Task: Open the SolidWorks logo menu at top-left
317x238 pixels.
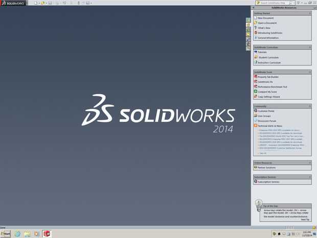Action: [13, 3]
